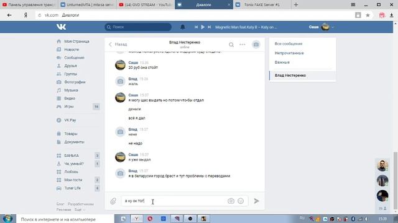Select message 'не надо'
The width and height of the screenshot is (398, 223).
(136, 143)
